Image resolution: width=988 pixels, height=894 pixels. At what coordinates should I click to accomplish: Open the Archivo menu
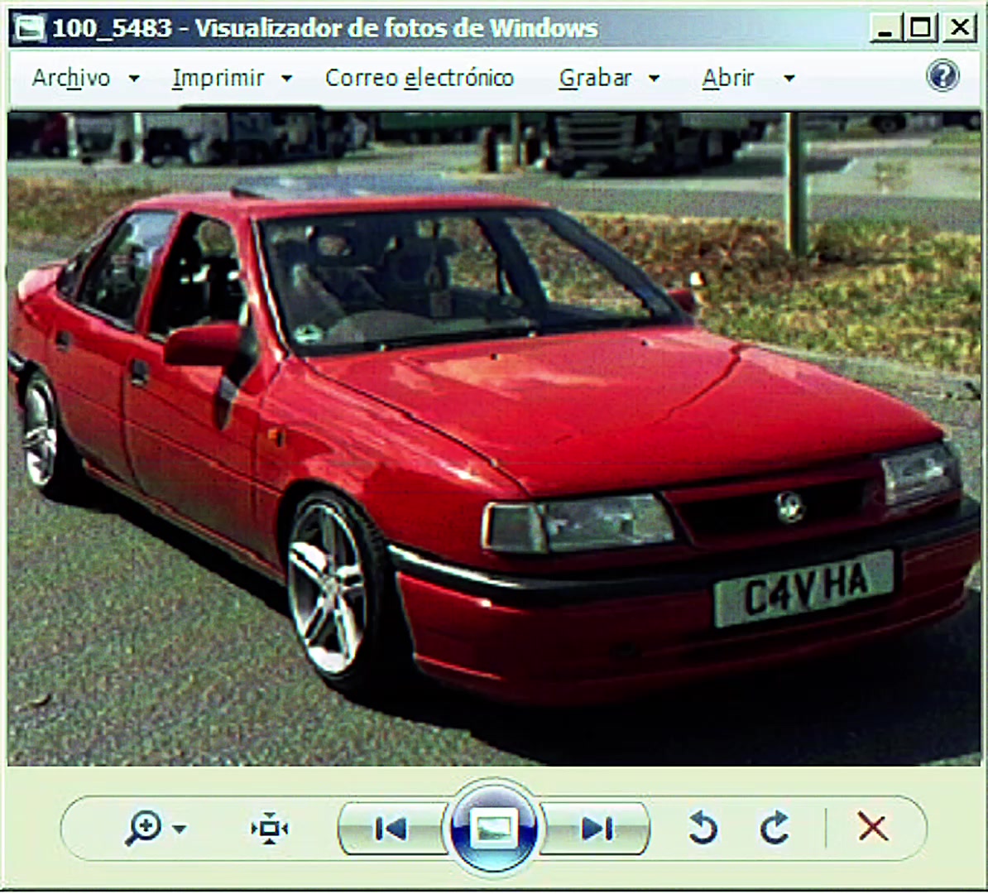pos(71,78)
